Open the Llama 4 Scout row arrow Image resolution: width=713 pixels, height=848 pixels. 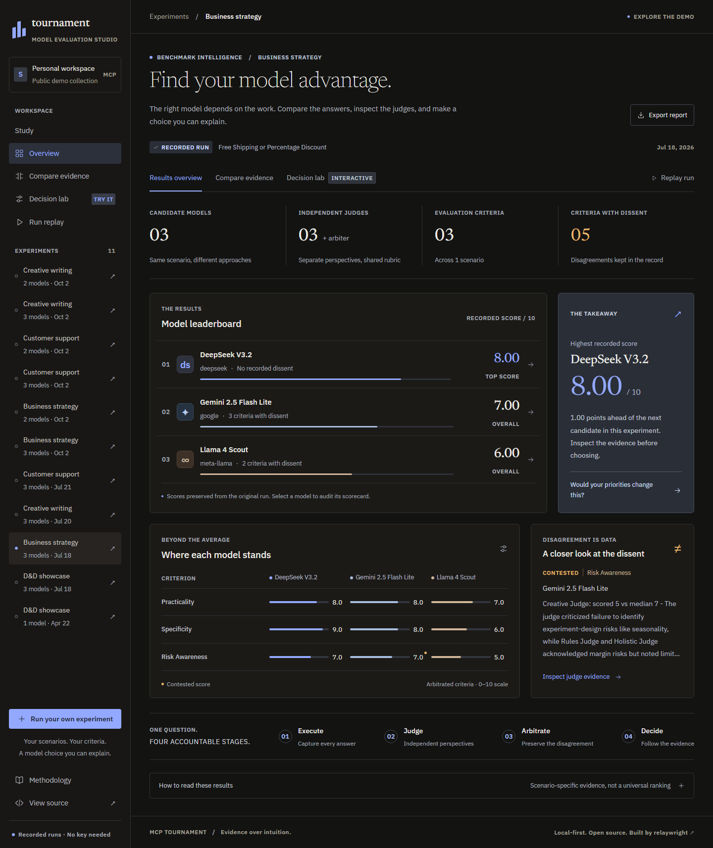pos(531,460)
